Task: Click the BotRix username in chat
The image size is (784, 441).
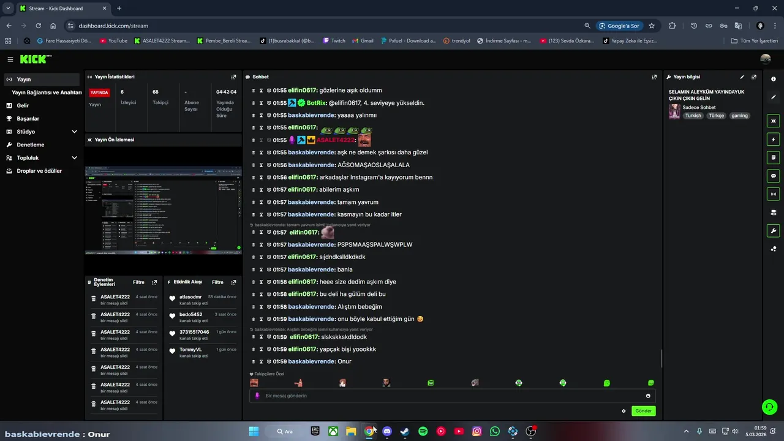Action: [x=316, y=103]
